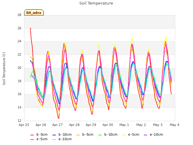This screenshot has height=145, width=193.
Task: Toggle the magenta "e -5cm" legend entry
Action: tap(39, 139)
